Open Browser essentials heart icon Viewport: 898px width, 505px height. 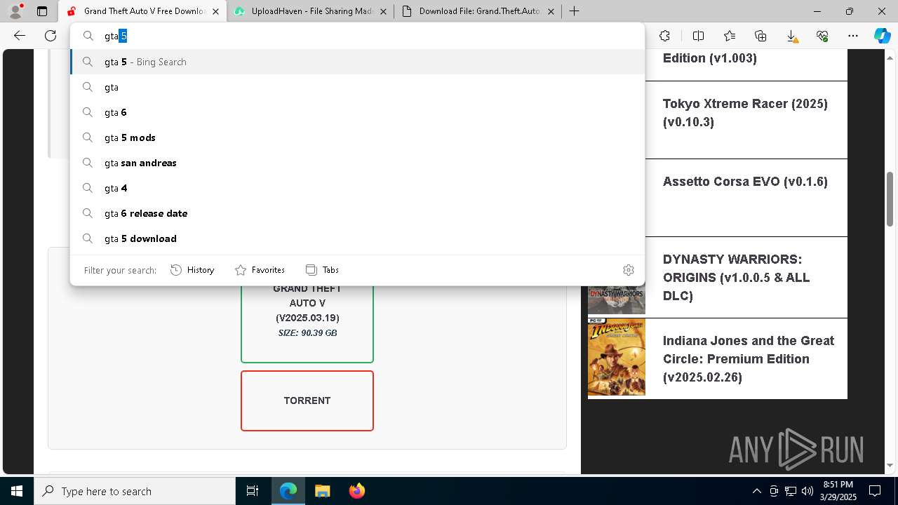(822, 36)
